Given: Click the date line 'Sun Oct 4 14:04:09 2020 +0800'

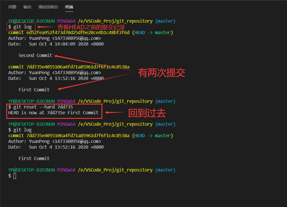Looking at the screenshot, I should click(x=66, y=44).
